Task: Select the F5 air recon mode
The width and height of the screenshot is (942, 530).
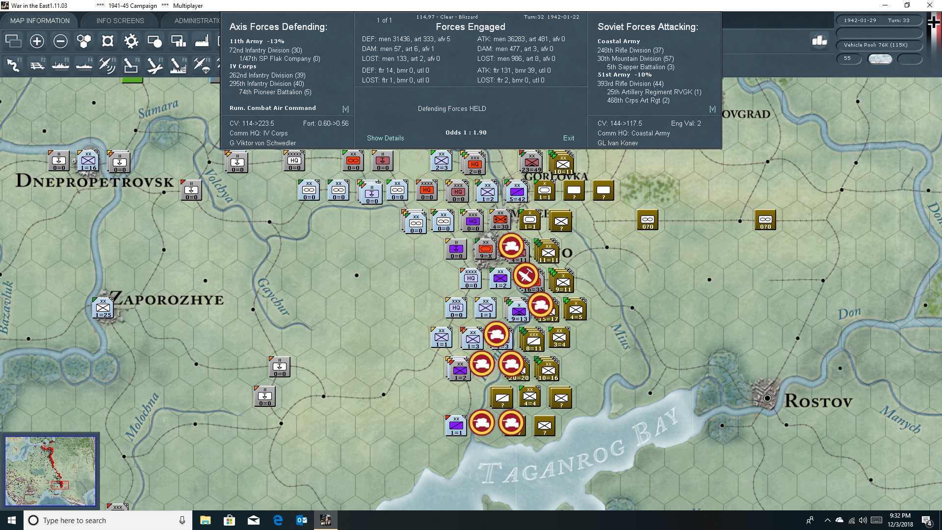Action: pos(107,65)
